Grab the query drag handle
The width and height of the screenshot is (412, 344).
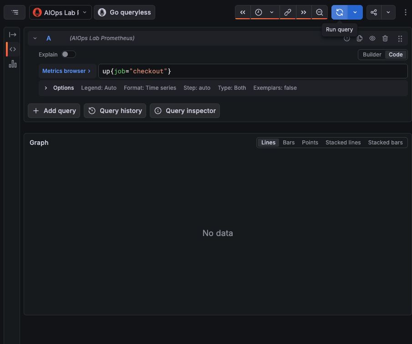click(x=400, y=39)
